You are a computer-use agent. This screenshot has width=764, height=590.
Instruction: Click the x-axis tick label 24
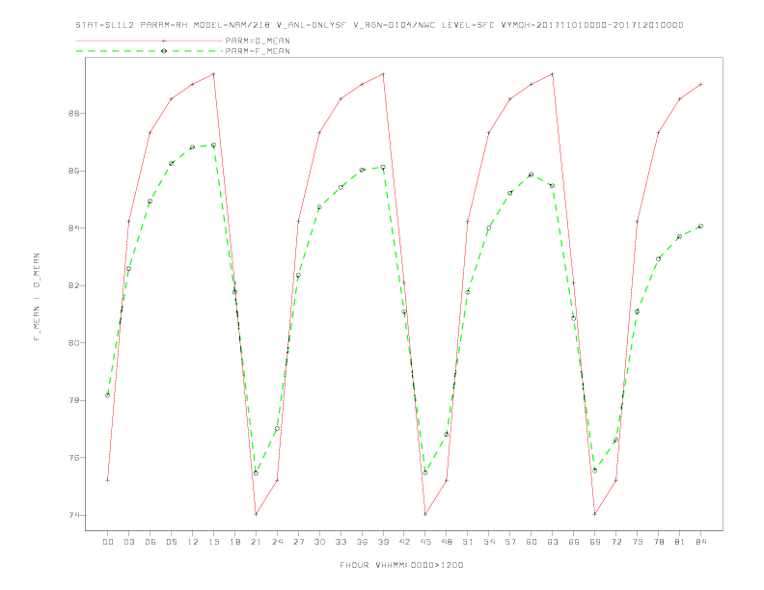[277, 542]
